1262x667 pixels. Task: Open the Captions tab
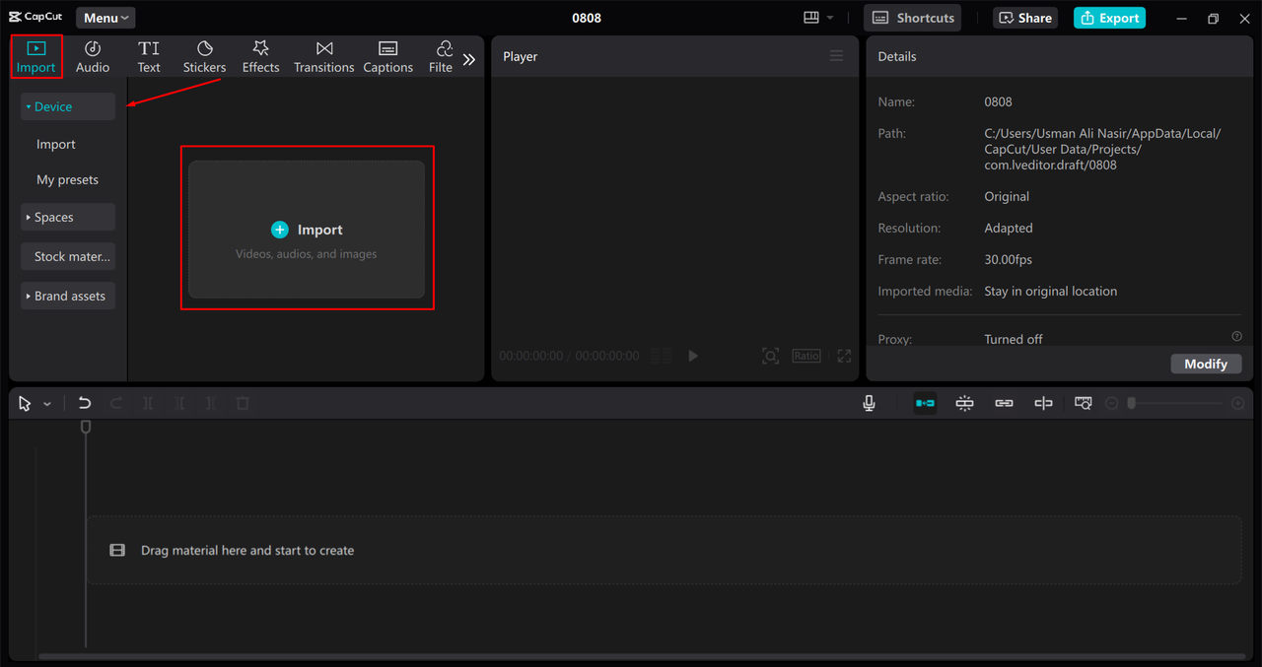click(387, 57)
